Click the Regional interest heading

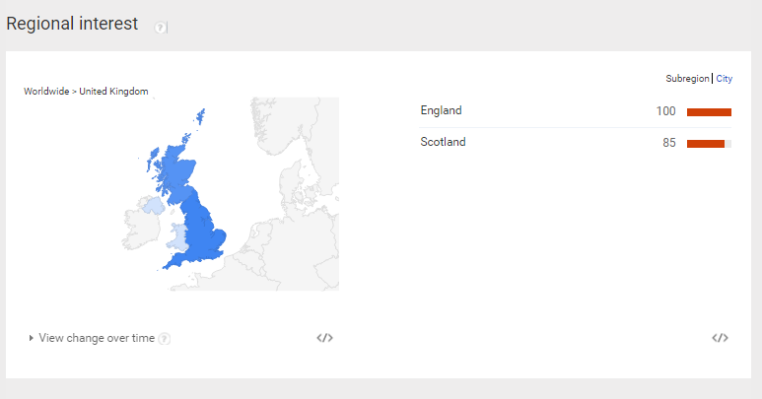(72, 24)
